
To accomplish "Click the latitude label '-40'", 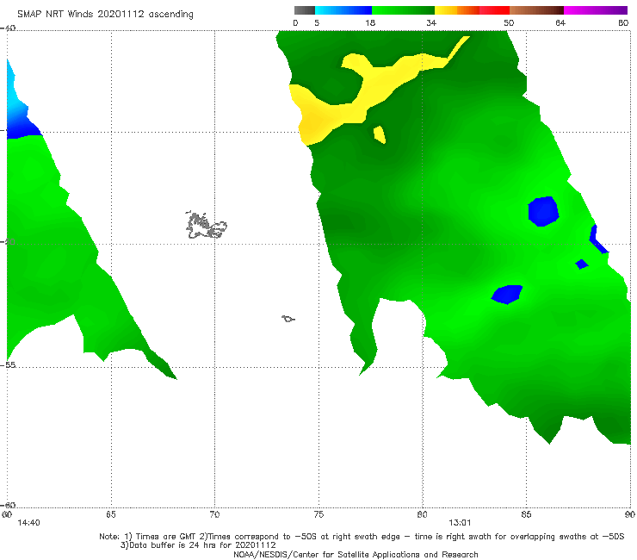I will [9, 28].
